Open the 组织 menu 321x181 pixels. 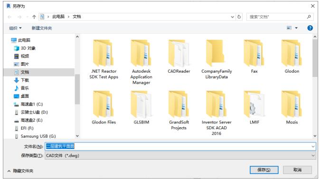tap(15, 28)
